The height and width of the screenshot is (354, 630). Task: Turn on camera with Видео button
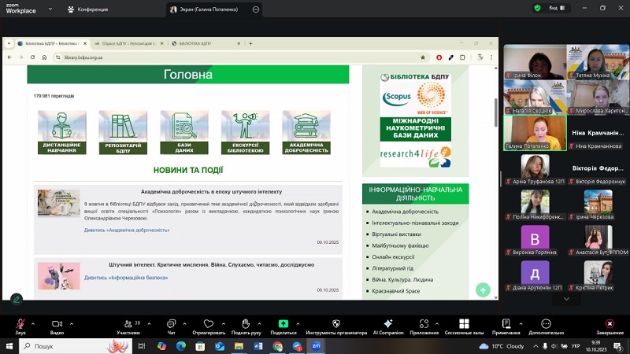(57, 323)
